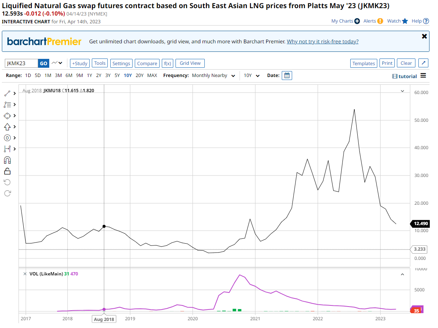Image resolution: width=438 pixels, height=328 pixels.
Task: Open the Frequency Monthly Nearby dropdown
Action: 214,76
